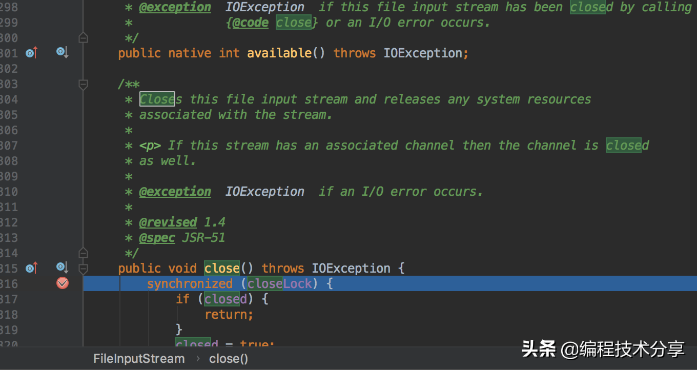Click the overridden-in-subclasses down-arrow icon on the close() line
Image resolution: width=697 pixels, height=370 pixels.
click(62, 268)
